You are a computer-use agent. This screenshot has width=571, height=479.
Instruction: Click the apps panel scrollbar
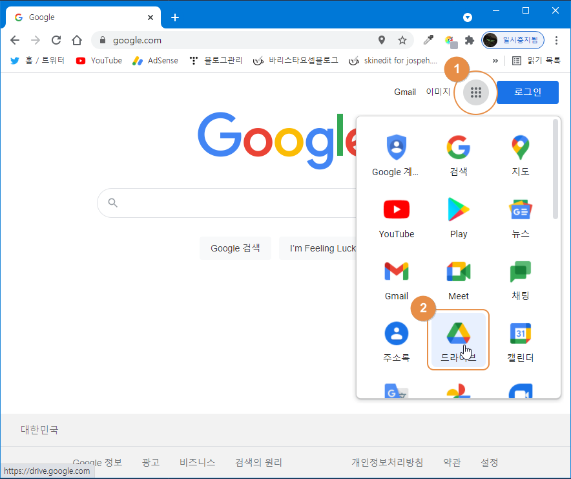pyautogui.click(x=555, y=169)
